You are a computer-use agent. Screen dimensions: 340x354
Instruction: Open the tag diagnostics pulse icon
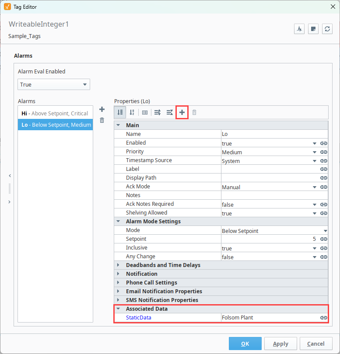click(x=299, y=29)
